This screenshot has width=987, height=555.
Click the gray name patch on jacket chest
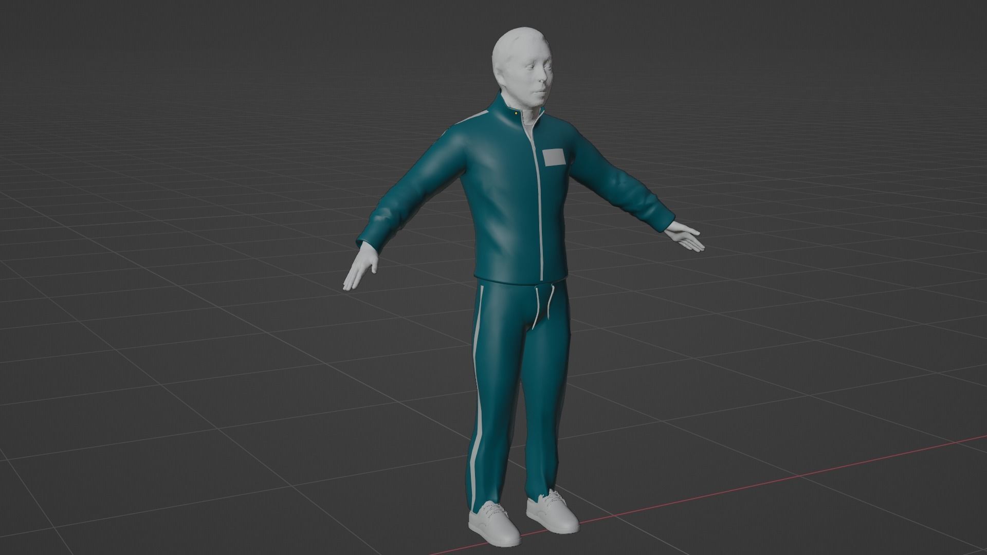(x=554, y=158)
